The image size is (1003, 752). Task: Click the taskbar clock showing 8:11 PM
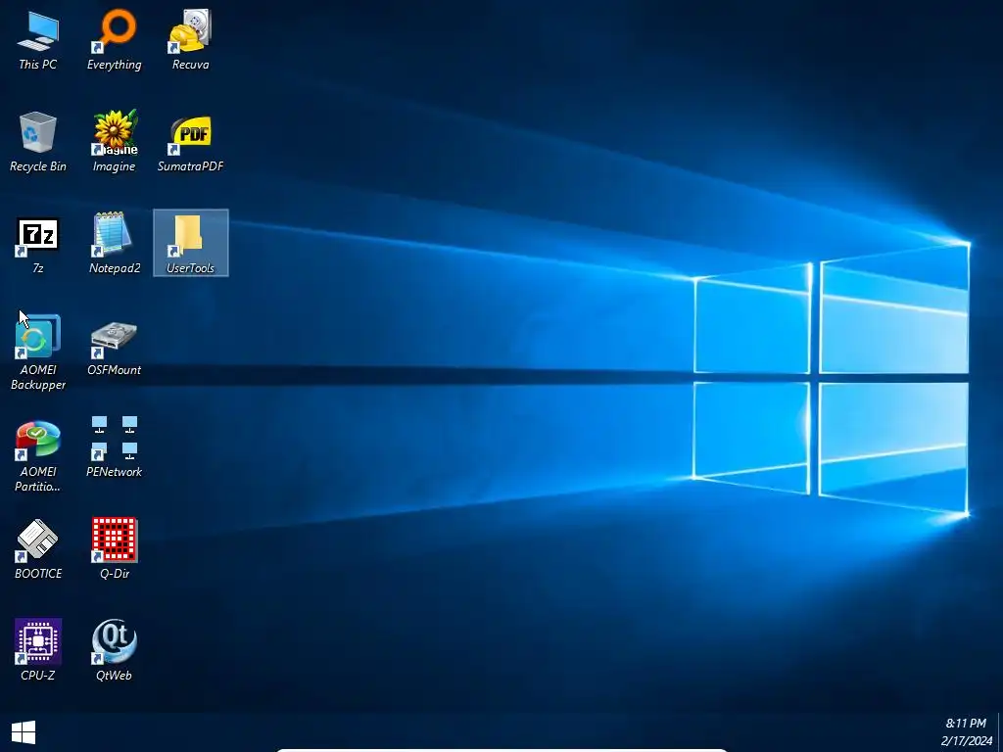click(x=966, y=724)
